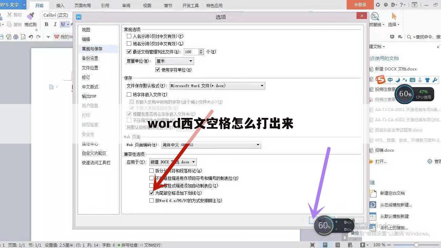Click the Sogou moon icon
441x248 pixels.
click(x=398, y=80)
